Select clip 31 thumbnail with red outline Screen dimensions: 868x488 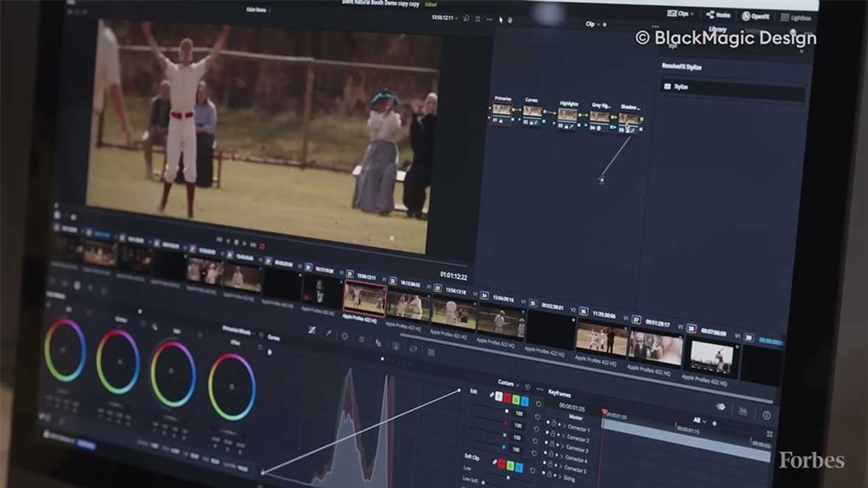click(365, 298)
